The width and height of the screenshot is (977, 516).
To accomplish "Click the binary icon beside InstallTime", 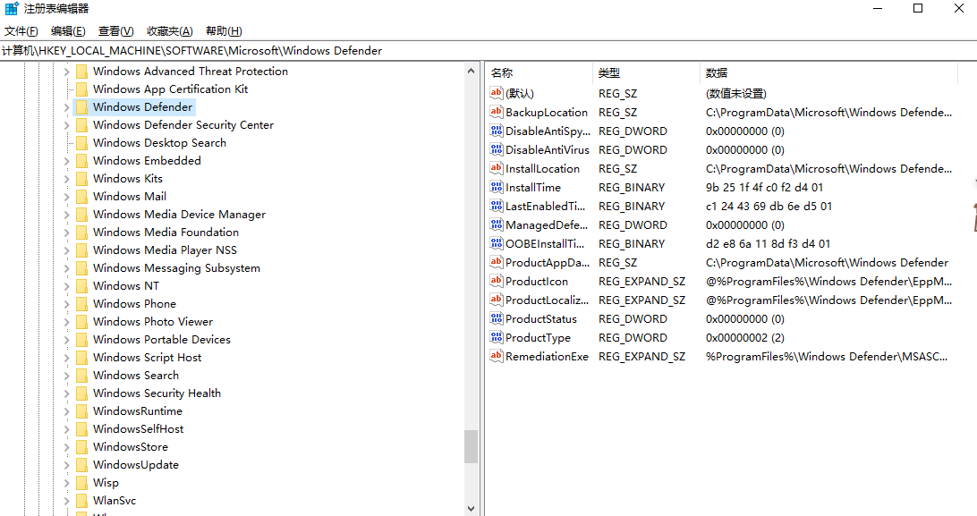I will [496, 187].
